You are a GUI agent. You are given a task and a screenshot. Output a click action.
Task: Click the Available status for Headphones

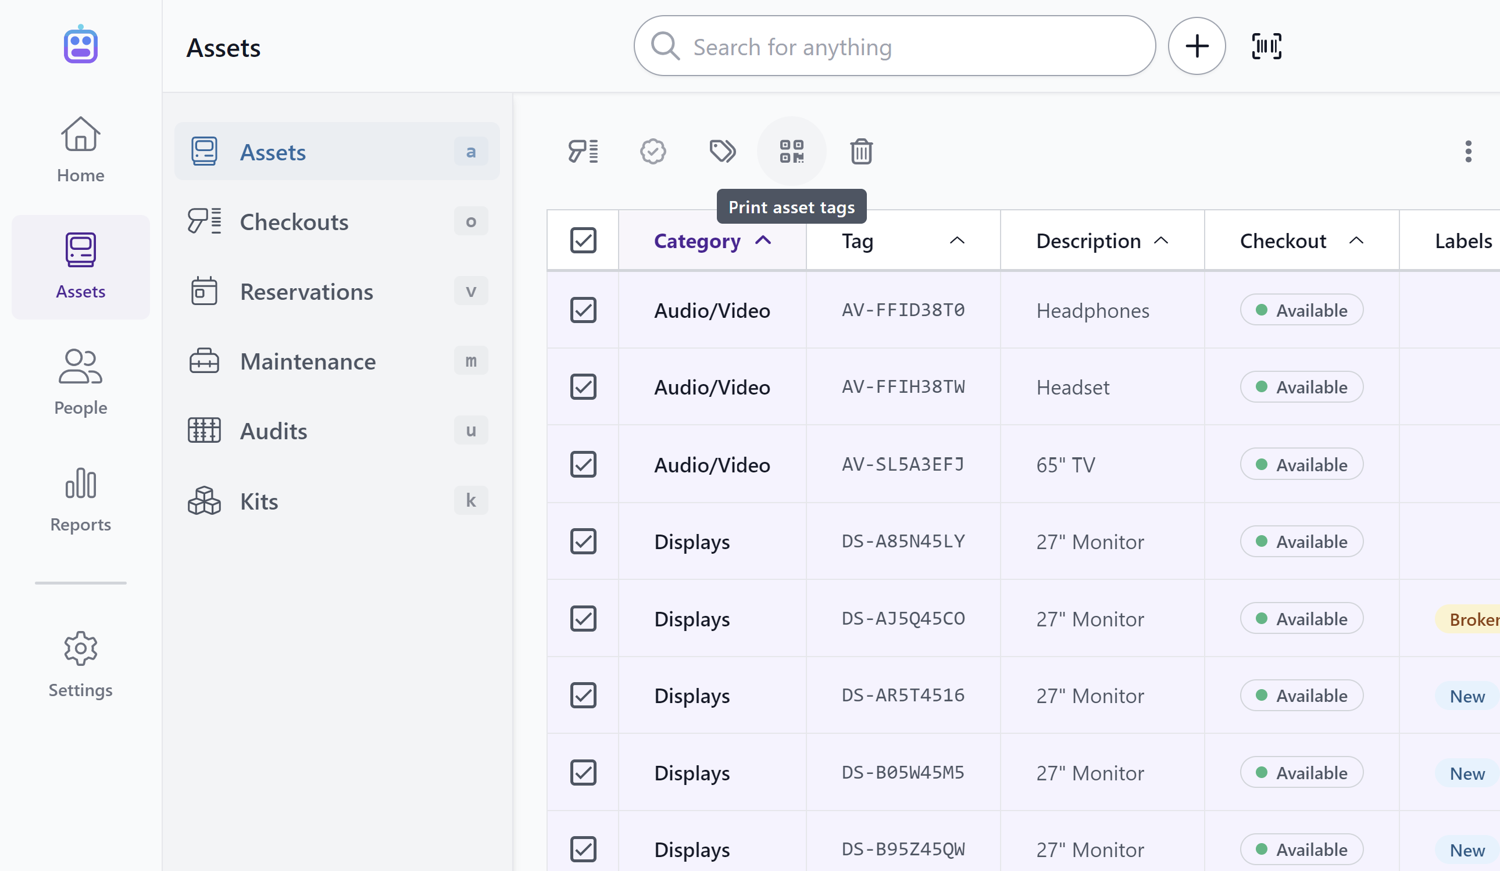pyautogui.click(x=1302, y=310)
